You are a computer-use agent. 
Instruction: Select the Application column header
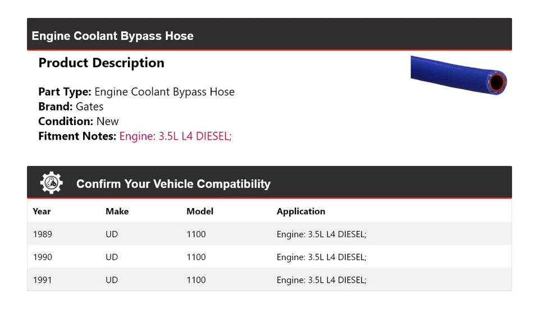point(301,211)
